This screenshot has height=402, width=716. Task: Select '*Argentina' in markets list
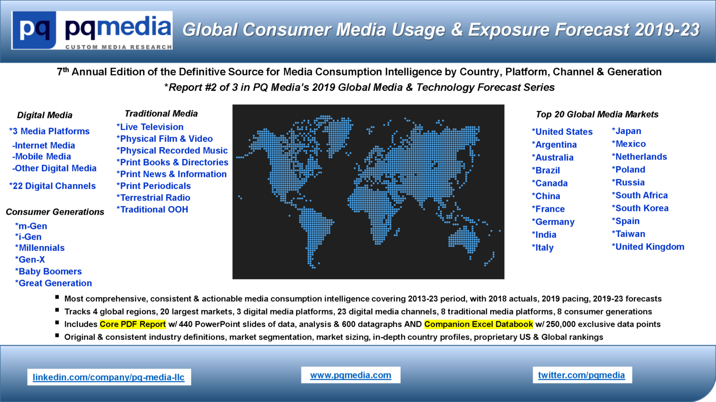click(x=554, y=145)
